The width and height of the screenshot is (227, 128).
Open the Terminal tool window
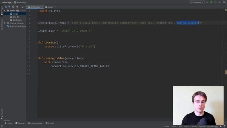coord(20,123)
